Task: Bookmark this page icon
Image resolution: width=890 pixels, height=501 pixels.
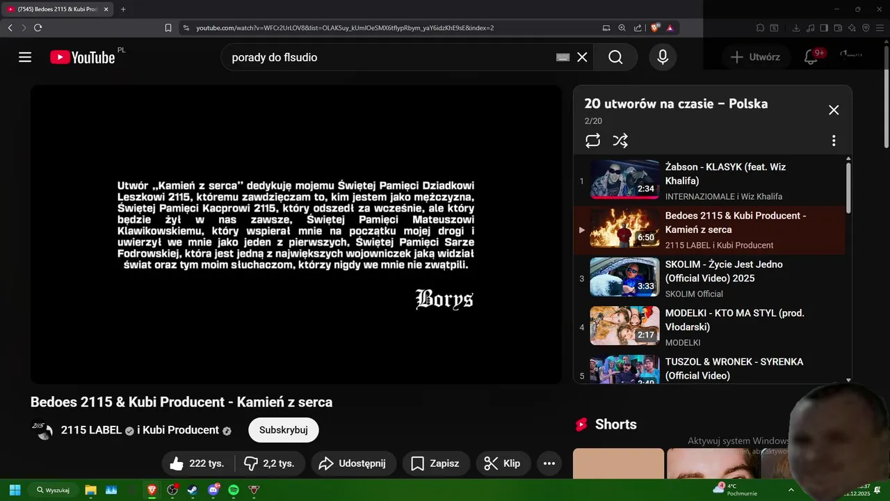Action: coord(168,28)
